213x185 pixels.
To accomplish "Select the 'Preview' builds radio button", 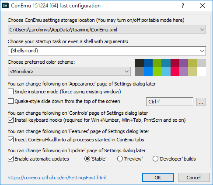I will coord(120,159).
